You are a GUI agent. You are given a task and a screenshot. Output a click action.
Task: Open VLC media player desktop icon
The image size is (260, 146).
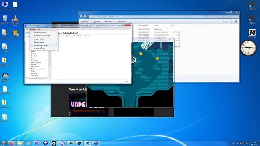pos(15,20)
